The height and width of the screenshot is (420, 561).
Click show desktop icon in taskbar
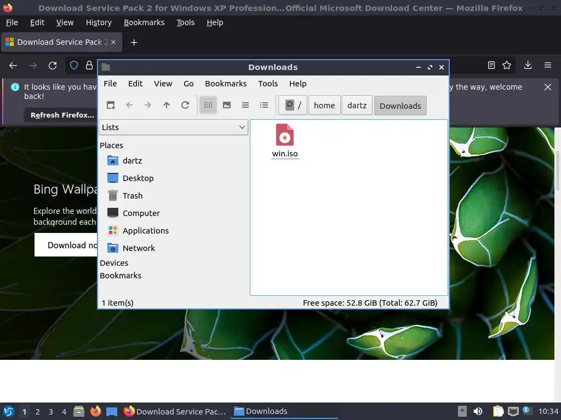point(112,411)
